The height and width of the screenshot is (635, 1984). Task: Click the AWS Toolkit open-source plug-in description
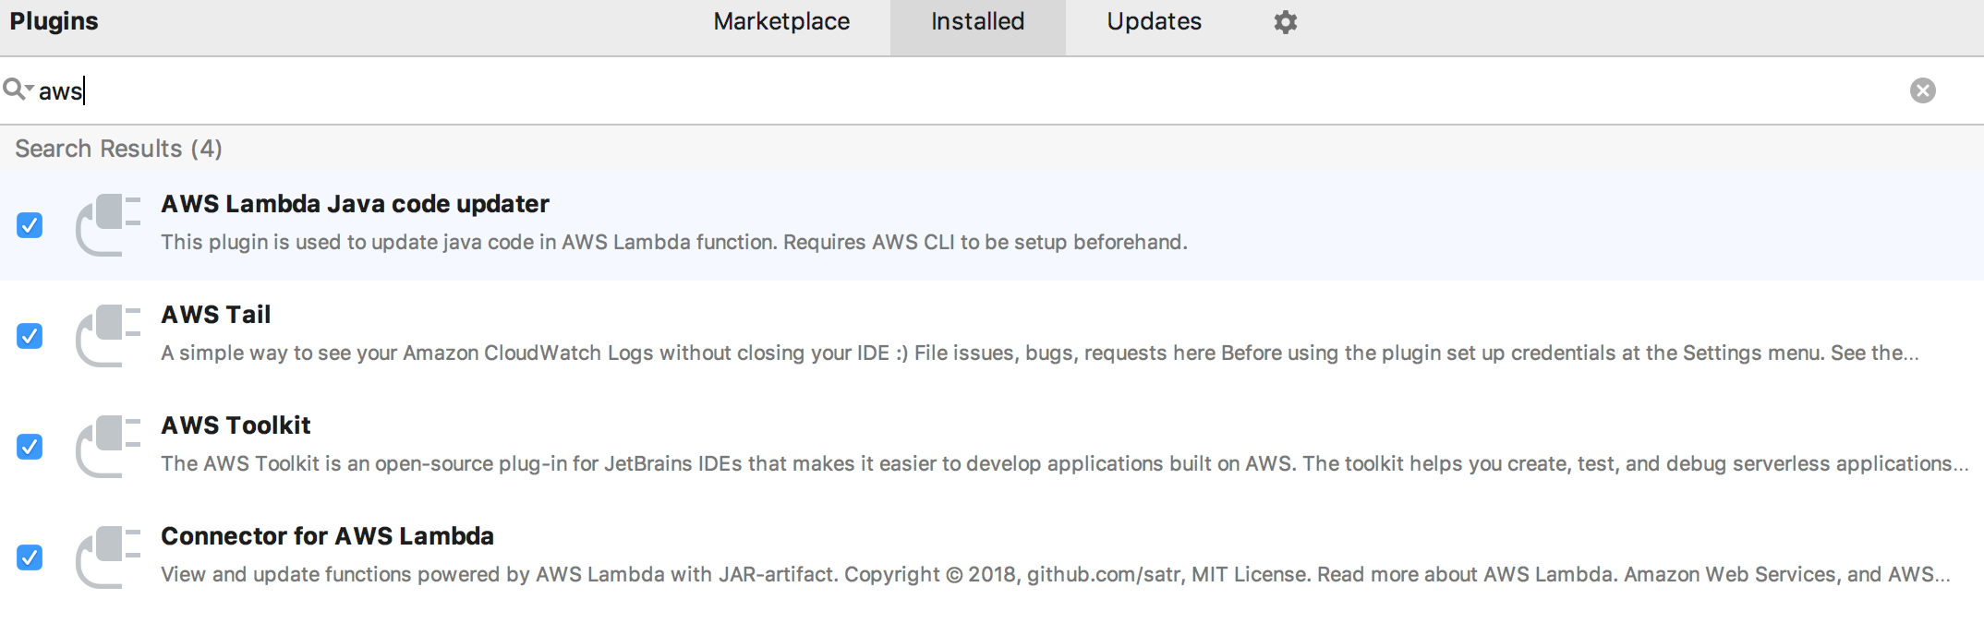point(1064,463)
